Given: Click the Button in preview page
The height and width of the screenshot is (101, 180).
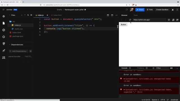Looking at the screenshot, I should pos(123,25).
